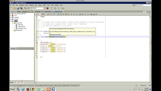This screenshot has width=161, height=91.
Task: Click the New Project toolbar icon
Action: pos(15,8)
